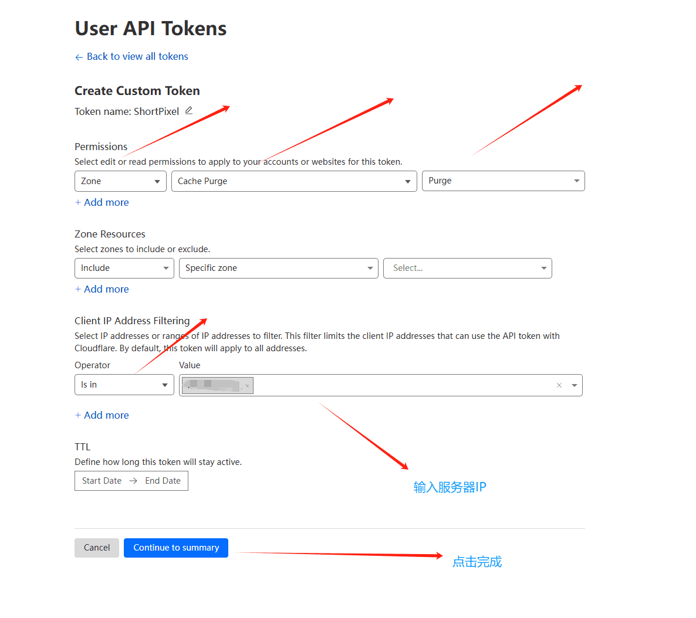Viewport: 696px width, 618px height.
Task: Click the User API Tokens heading
Action: (150, 28)
